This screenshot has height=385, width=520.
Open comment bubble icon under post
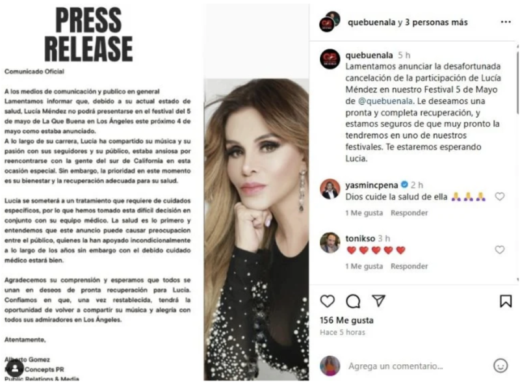[353, 301]
